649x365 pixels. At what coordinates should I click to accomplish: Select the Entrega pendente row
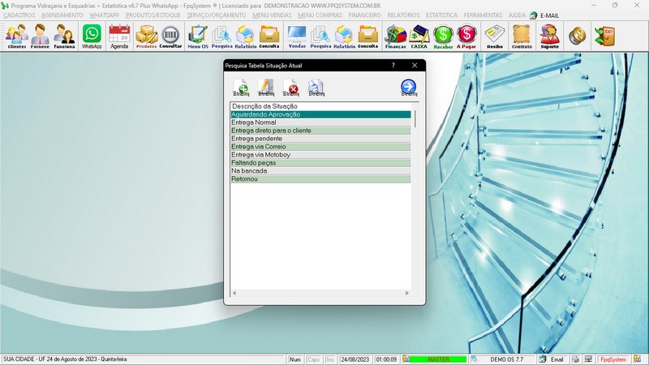tap(320, 139)
